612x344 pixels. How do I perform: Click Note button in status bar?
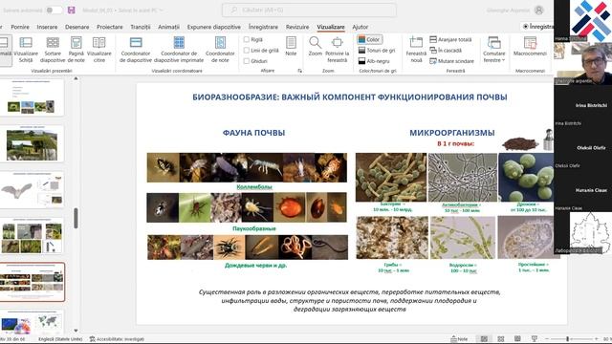459,339
